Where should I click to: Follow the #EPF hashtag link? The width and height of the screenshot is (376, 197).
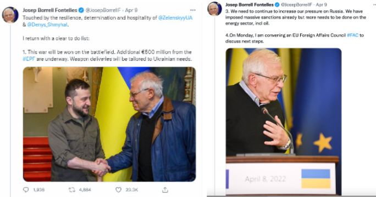pyautogui.click(x=29, y=59)
